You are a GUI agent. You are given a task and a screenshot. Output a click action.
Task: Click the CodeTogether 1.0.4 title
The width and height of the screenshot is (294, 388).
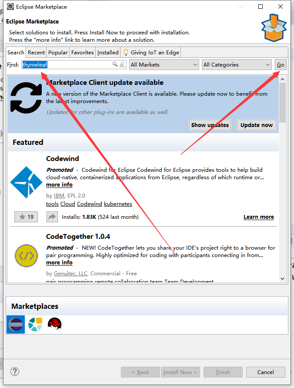(x=78, y=236)
